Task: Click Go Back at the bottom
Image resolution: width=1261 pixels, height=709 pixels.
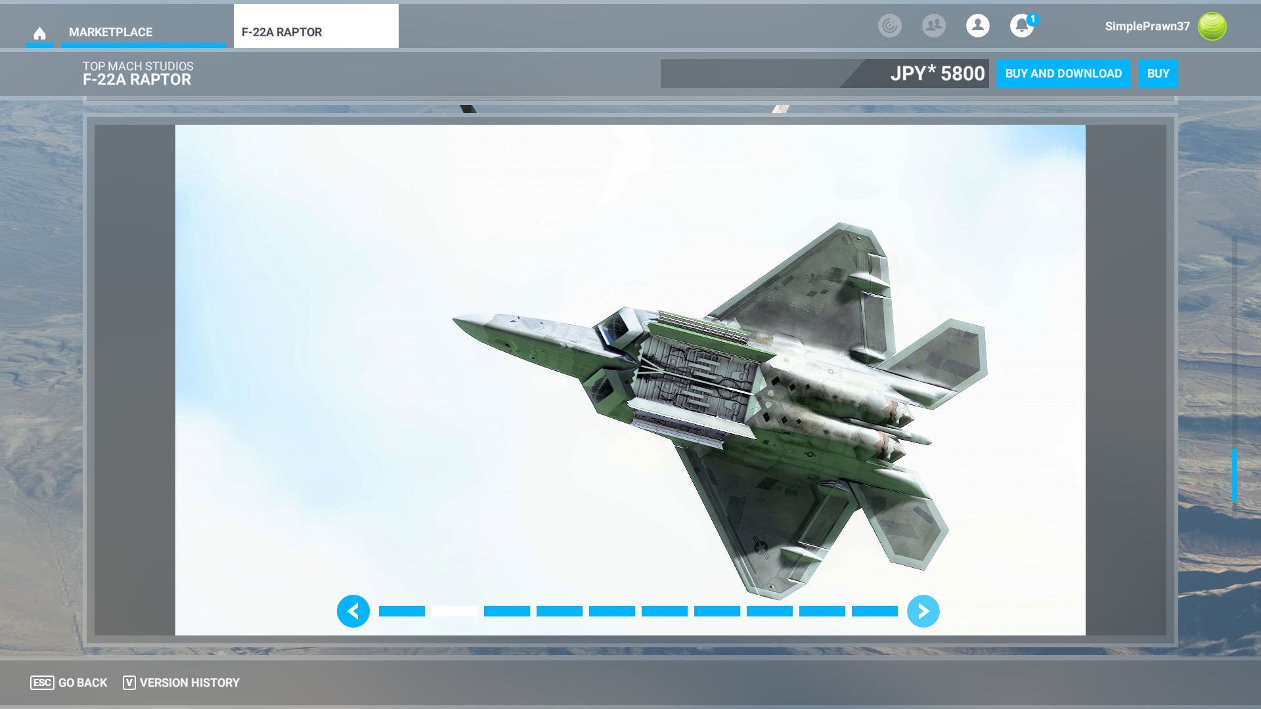Action: pos(69,683)
